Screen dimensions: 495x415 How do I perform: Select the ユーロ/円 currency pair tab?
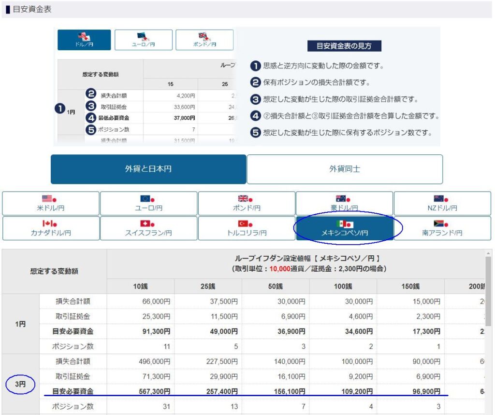click(x=148, y=203)
